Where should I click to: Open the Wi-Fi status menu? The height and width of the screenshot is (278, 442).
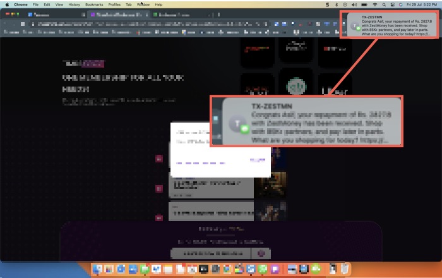375,4
